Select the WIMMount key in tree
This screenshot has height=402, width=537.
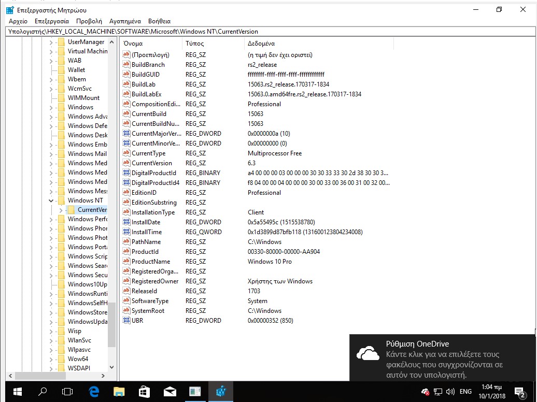(83, 98)
